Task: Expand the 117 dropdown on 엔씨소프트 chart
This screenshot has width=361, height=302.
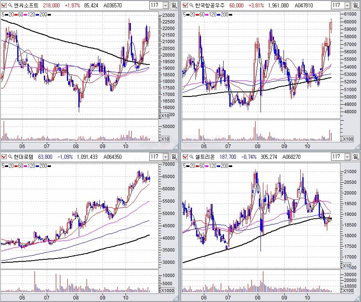Action: (165, 5)
